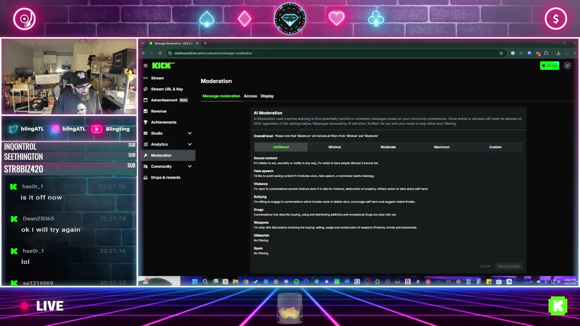Close the Message Moderation browser tab

[197, 43]
